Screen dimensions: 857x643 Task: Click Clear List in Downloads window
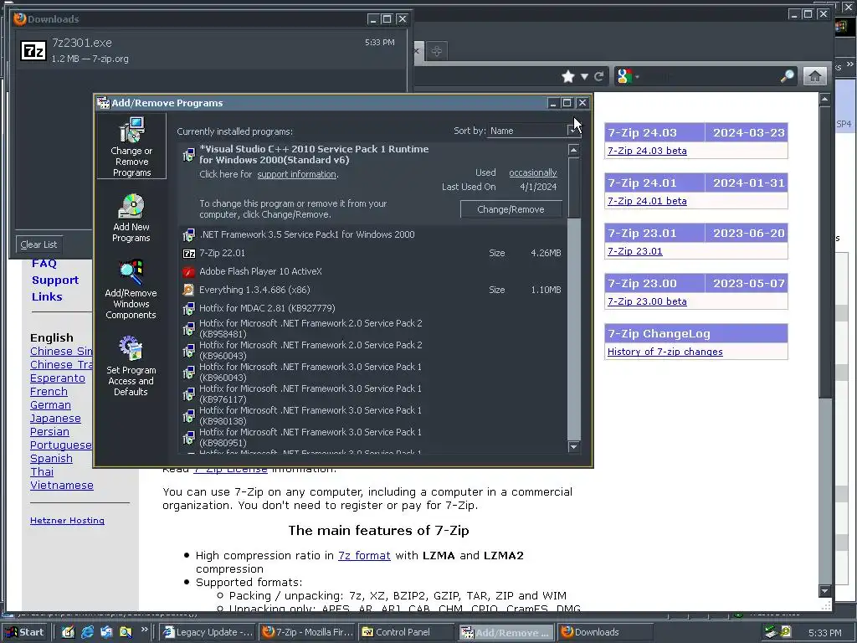[x=38, y=244]
